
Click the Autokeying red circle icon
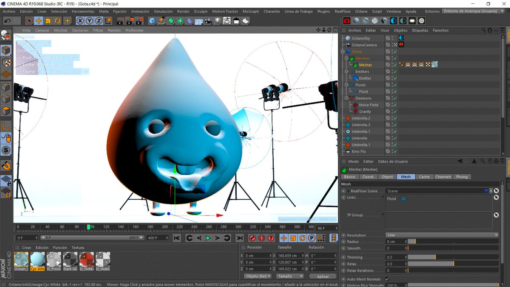coord(261,238)
